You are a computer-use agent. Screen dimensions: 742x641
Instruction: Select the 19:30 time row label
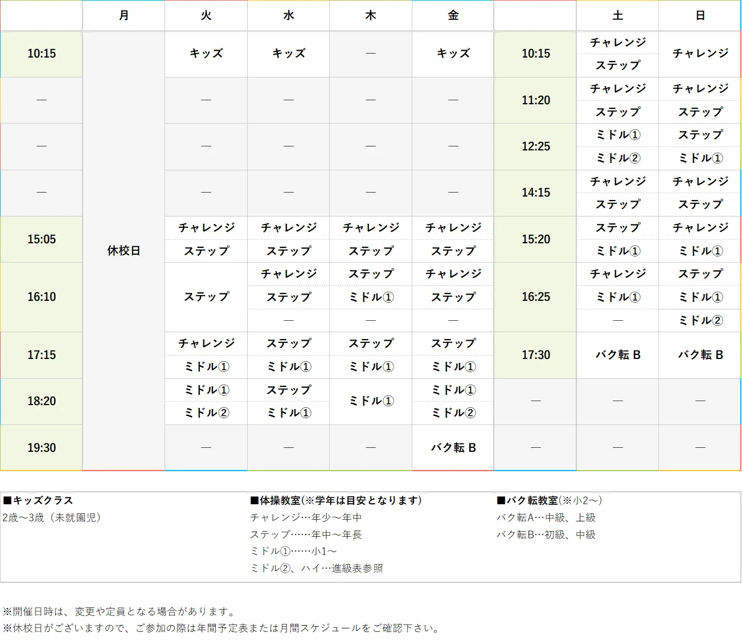[41, 447]
